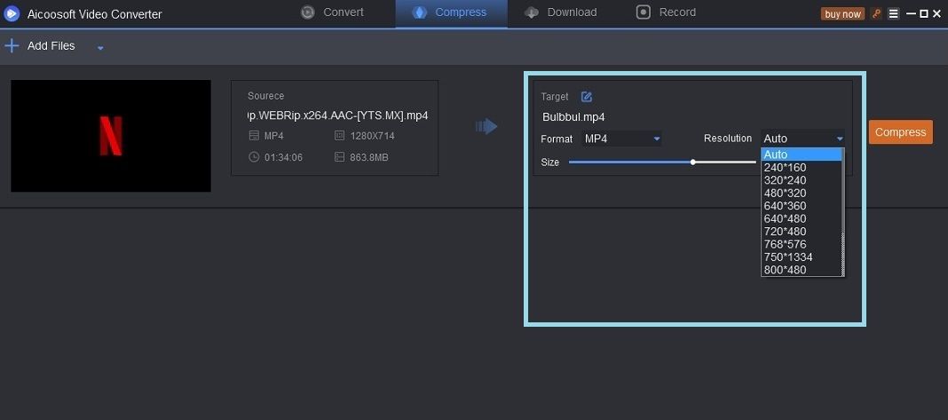This screenshot has width=948, height=420.
Task: Switch to the Download tab
Action: (560, 12)
